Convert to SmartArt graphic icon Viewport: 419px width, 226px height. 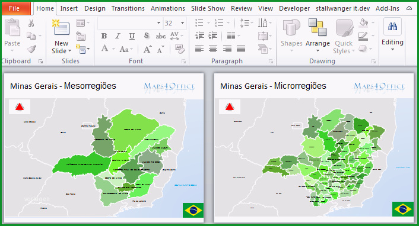(x=263, y=49)
